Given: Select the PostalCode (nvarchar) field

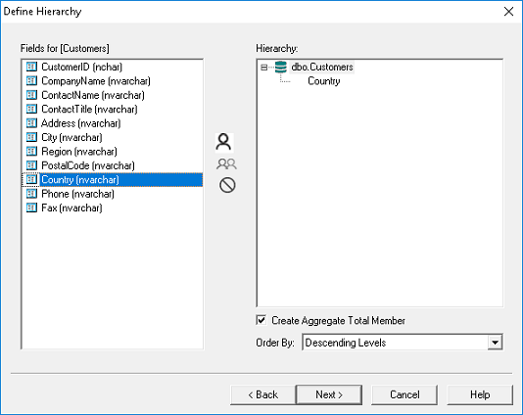Looking at the screenshot, I should coord(88,165).
